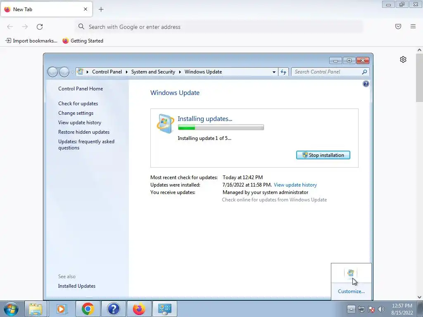Click the scrollbar down arrow in Firefox
The image size is (423, 317).
[x=419, y=297]
